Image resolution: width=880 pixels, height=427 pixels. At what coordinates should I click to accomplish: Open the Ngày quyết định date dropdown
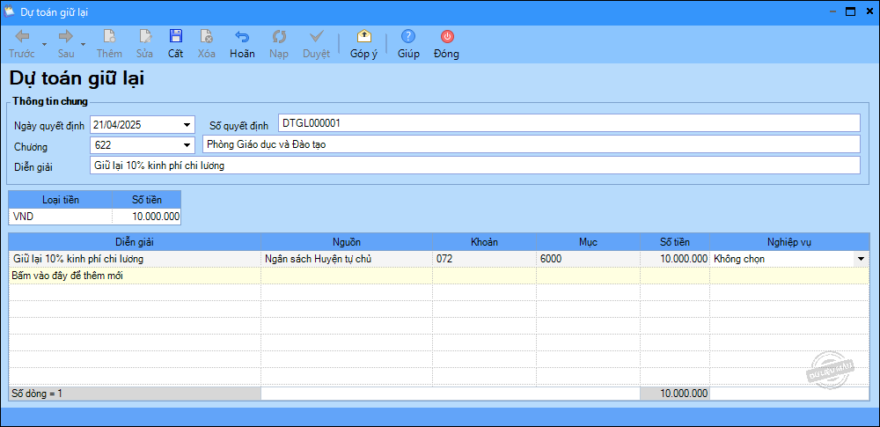187,125
